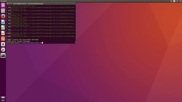
Task: Click the terminal window scrollbar
Action: click(x=75, y=42)
